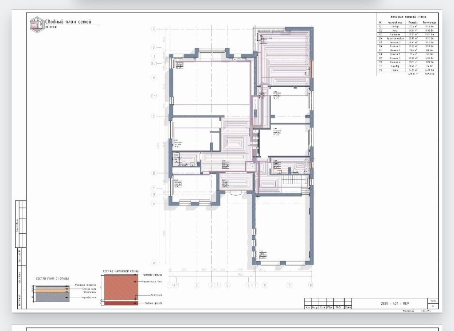
Task: Click axis bubble number 9 at bottom
Action: tap(290, 285)
